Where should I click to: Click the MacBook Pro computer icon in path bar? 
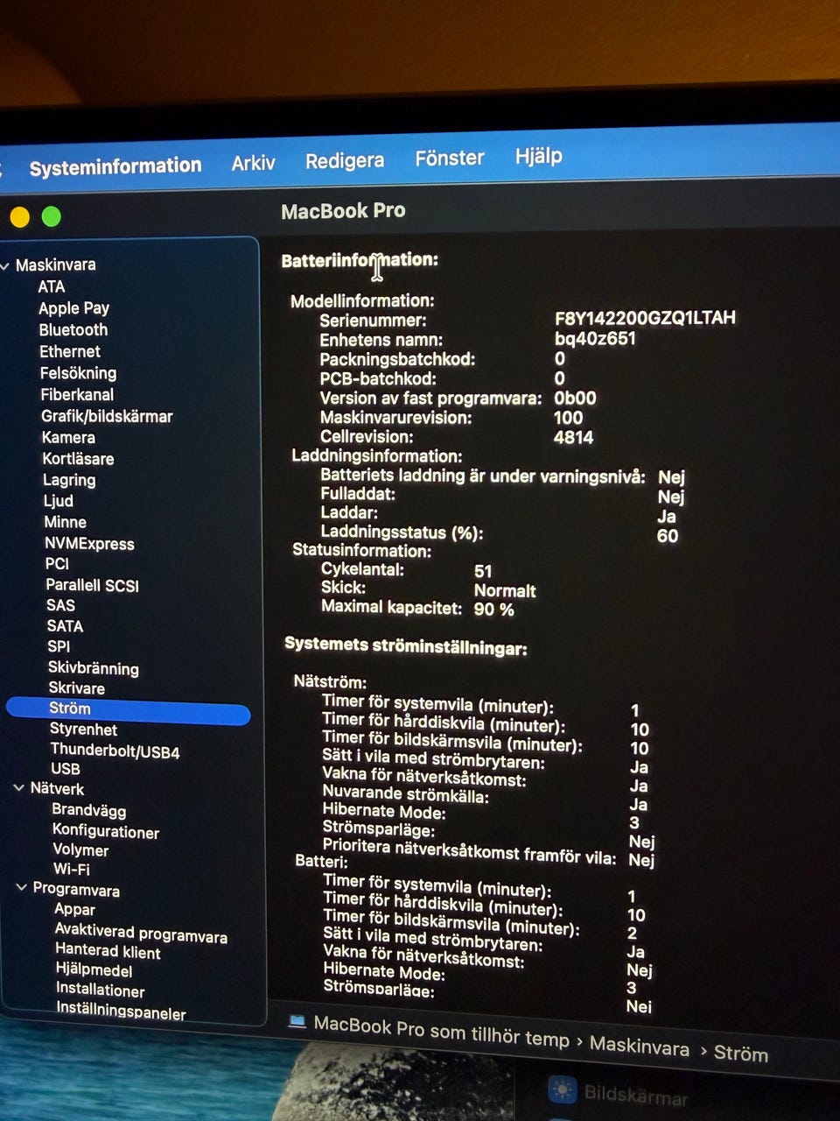tap(297, 1020)
